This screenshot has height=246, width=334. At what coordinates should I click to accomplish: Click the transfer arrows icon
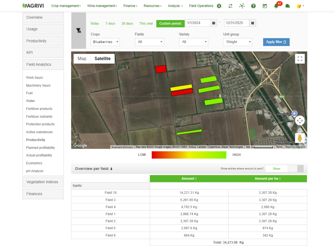click(230, 6)
